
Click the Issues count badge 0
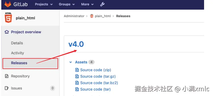click(x=52, y=88)
